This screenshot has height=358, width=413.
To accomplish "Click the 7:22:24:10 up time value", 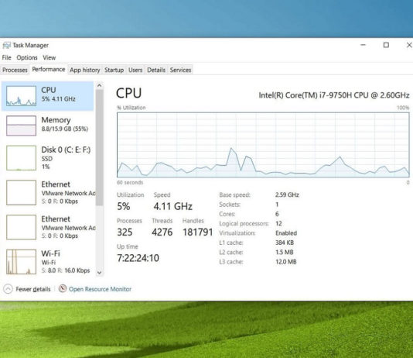I will pyautogui.click(x=138, y=258).
